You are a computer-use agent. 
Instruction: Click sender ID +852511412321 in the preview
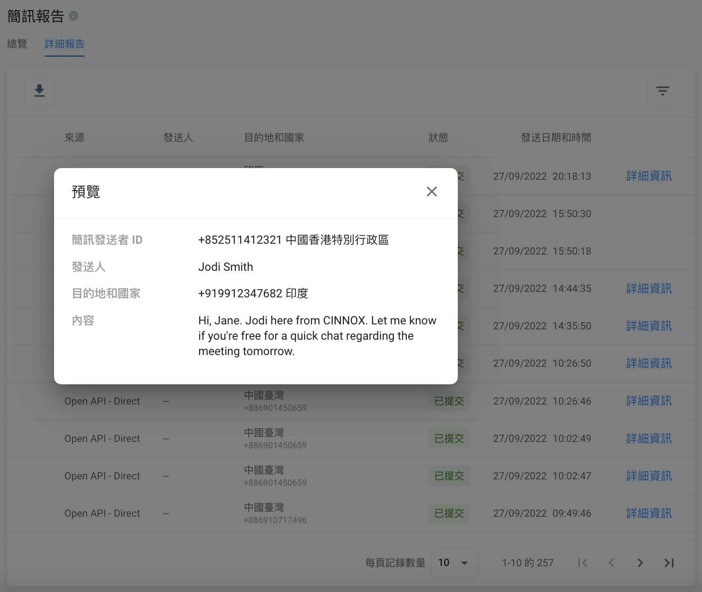coord(293,240)
